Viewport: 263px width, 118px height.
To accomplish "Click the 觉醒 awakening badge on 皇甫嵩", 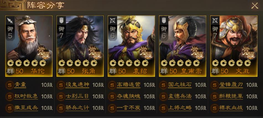I will (x=197, y=52).
